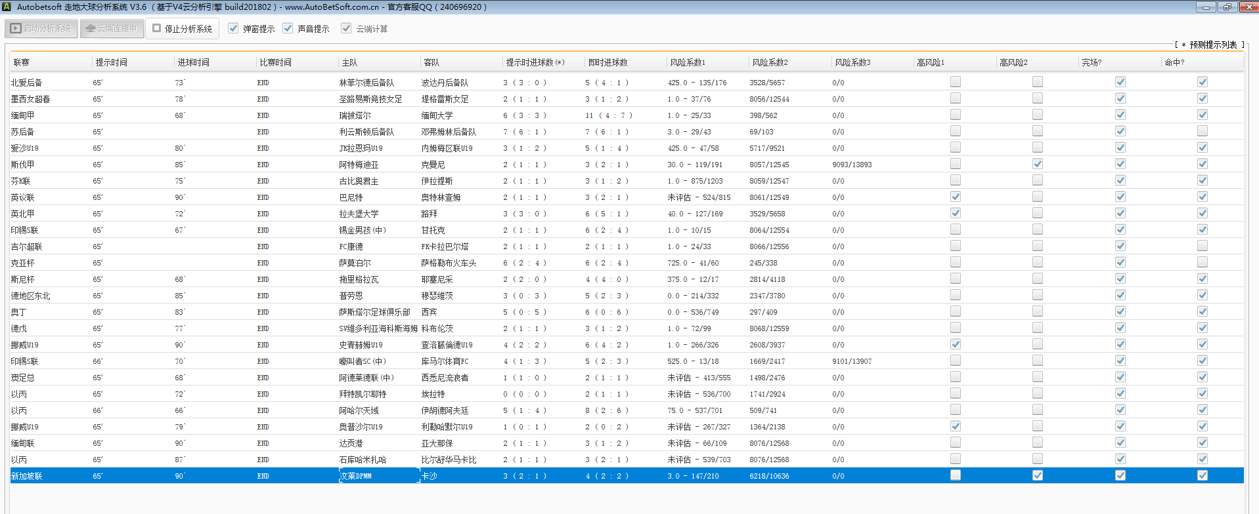
Task: Select the 林菲尔德后备队 home team cell
Action: [366, 83]
